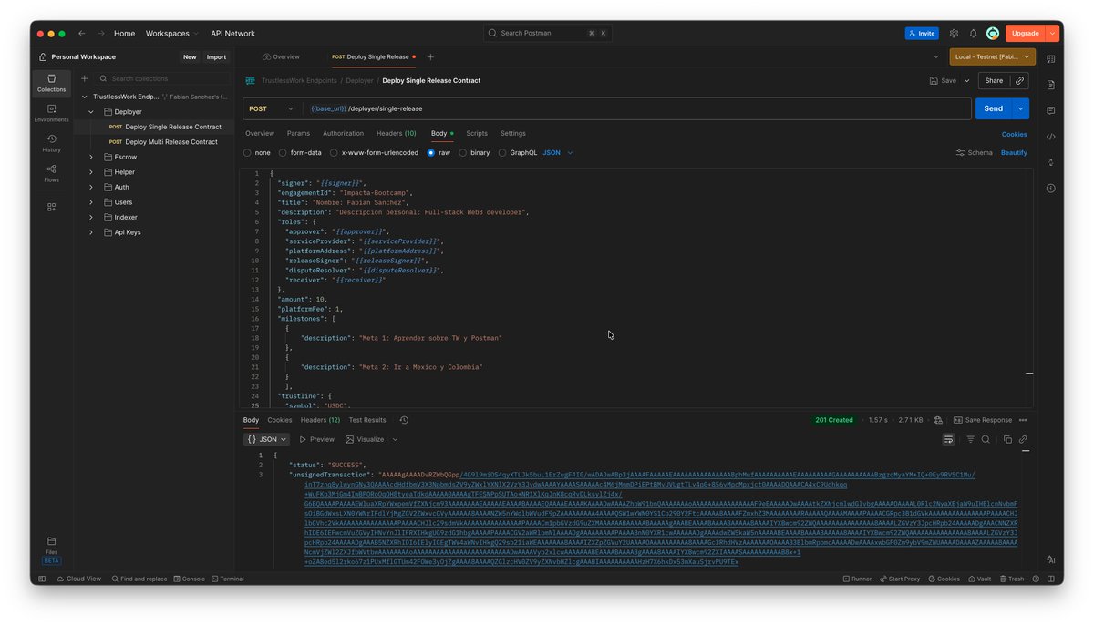
Task: Switch to the Authorization tab
Action: click(343, 133)
